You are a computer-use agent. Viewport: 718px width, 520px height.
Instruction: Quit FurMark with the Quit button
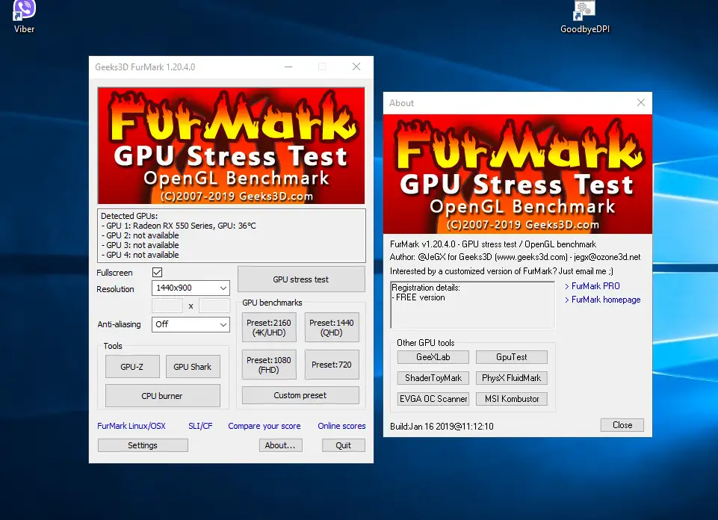[344, 445]
